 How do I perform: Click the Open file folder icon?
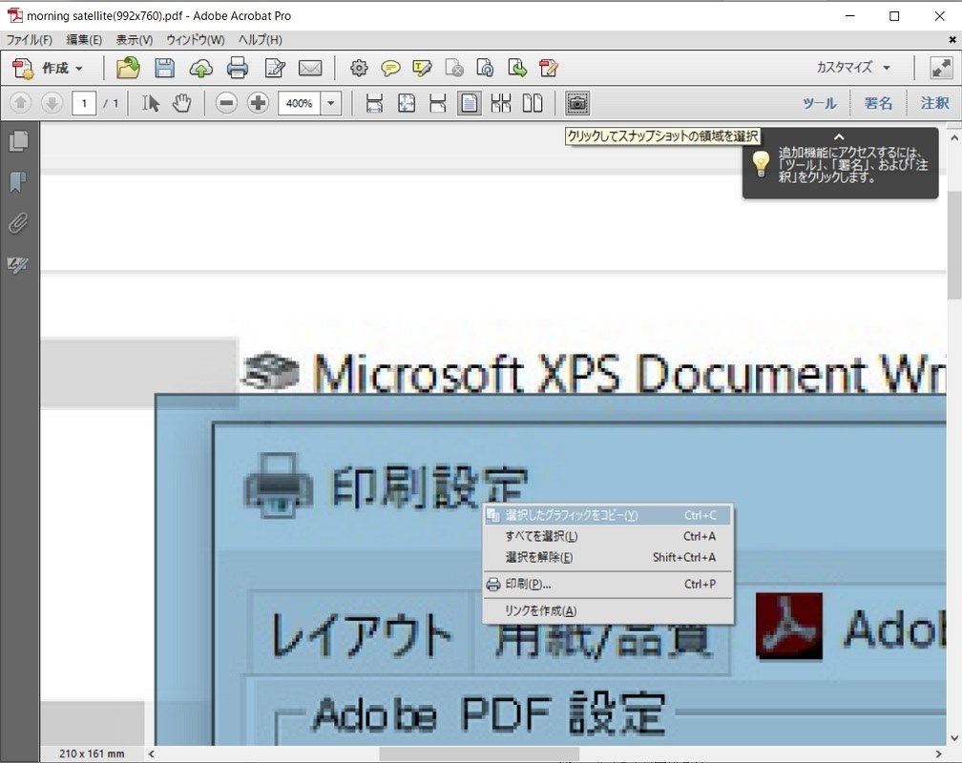[x=128, y=68]
